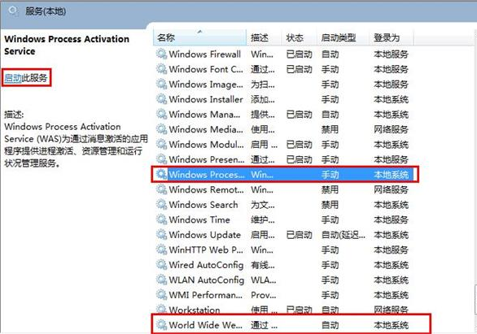Click the gear icon next to Windows Search
Screen dimensions: 477x334
tap(161, 204)
